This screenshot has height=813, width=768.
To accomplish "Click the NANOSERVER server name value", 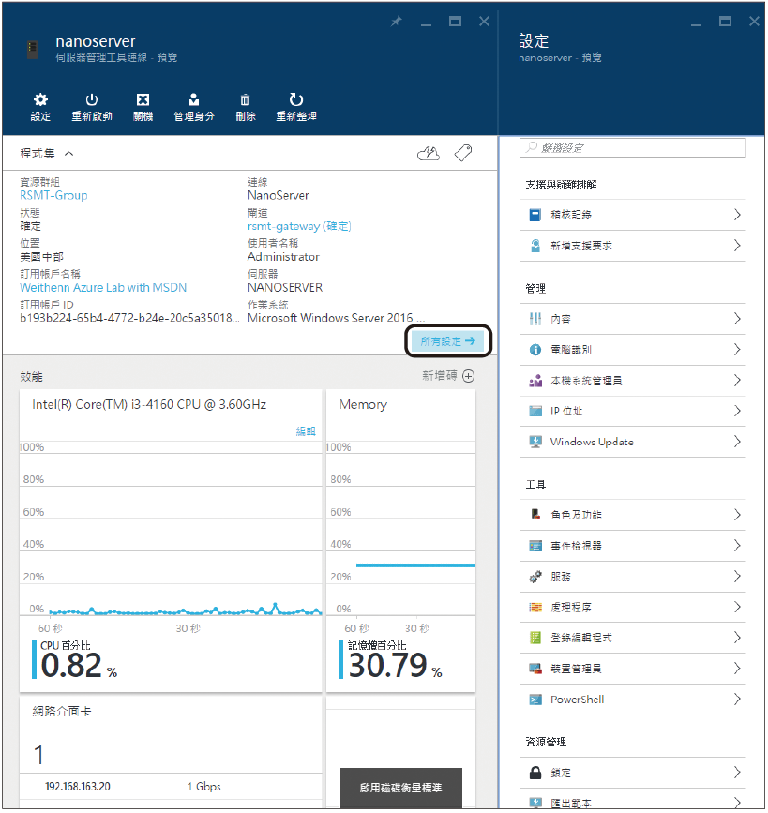I will coord(285,288).
